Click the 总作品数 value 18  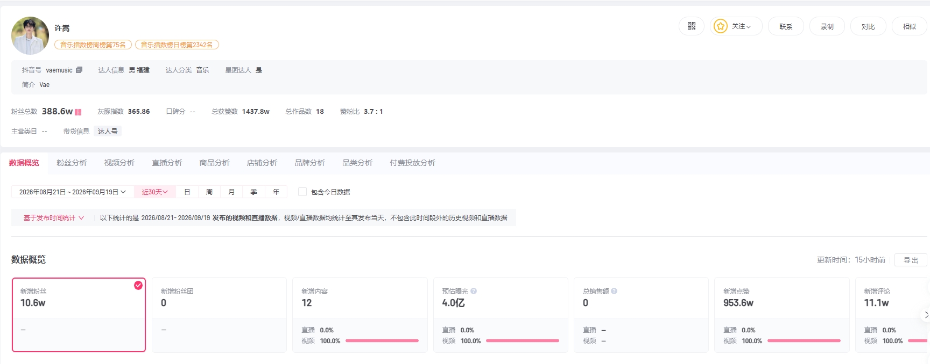coord(320,112)
